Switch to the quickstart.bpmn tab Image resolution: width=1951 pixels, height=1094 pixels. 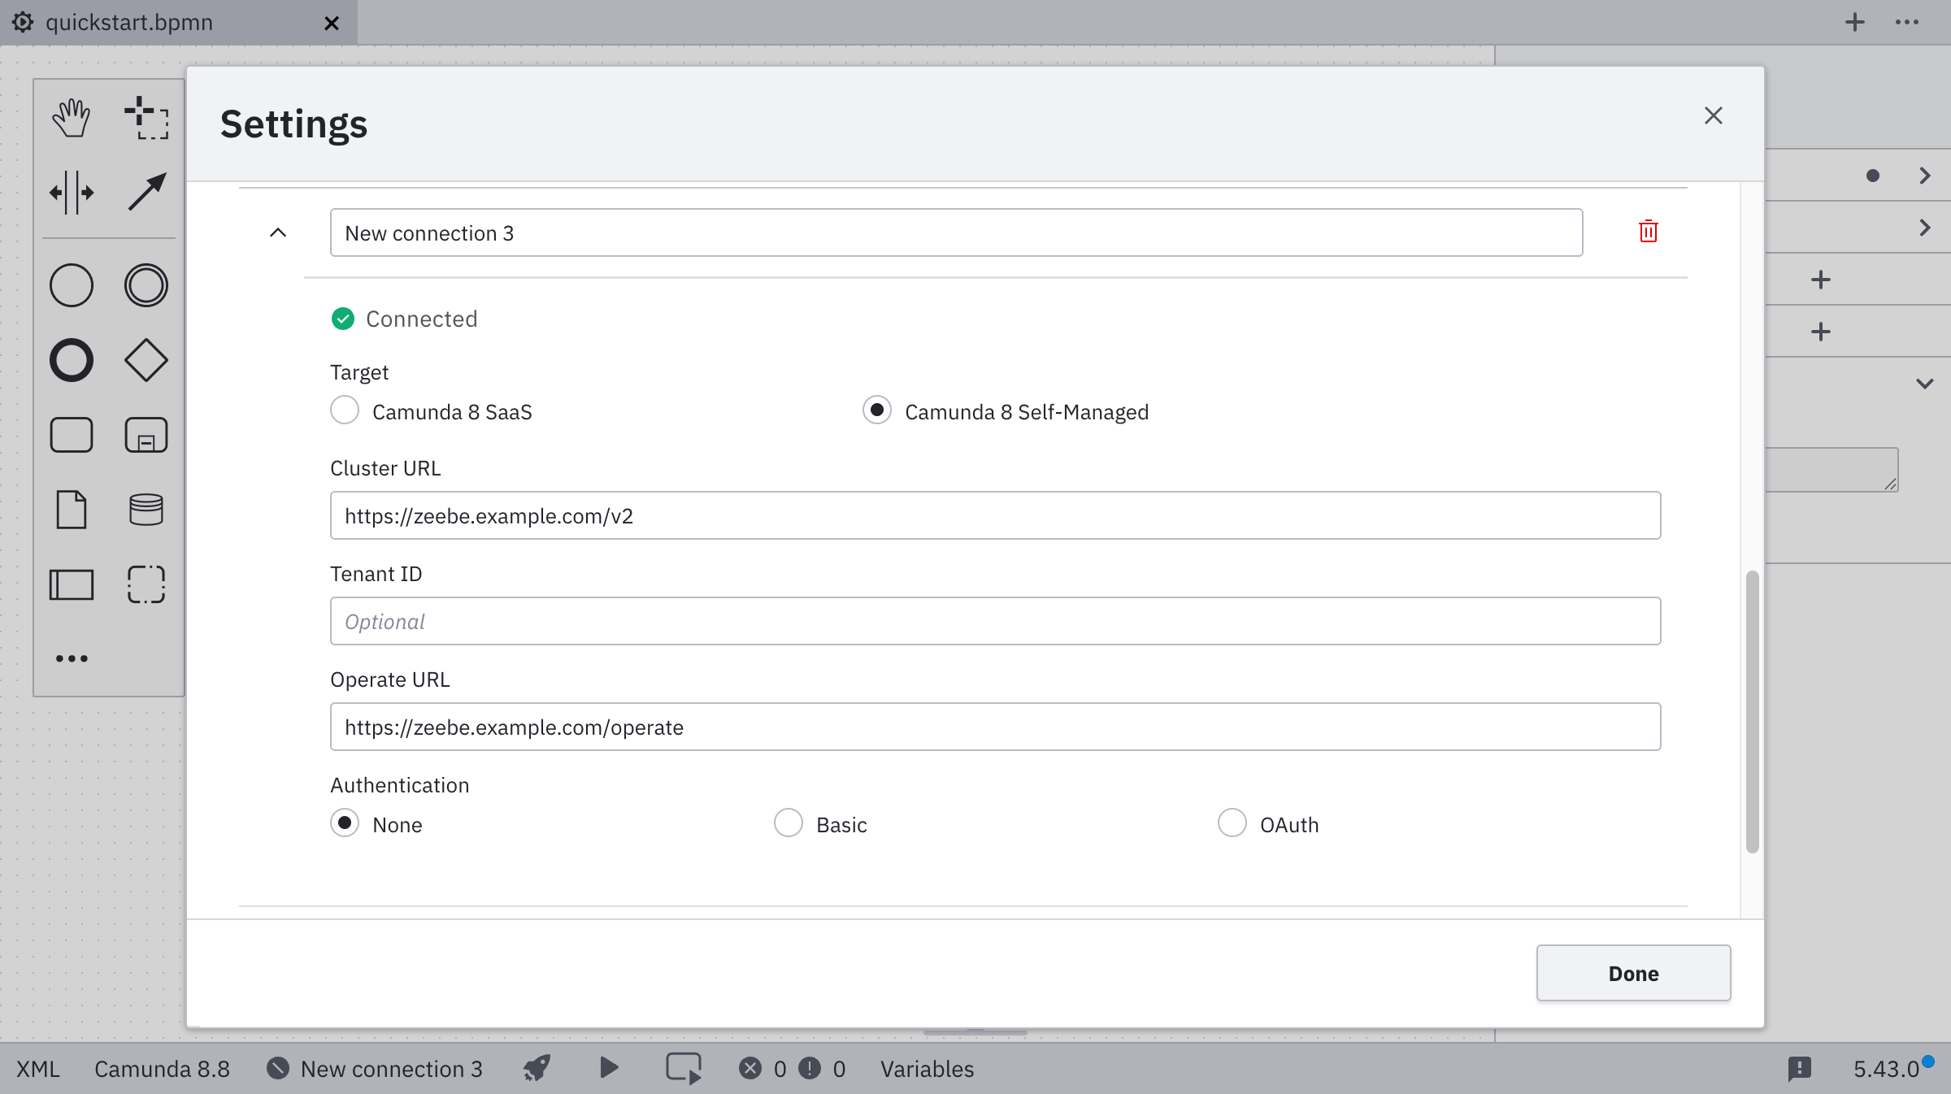pyautogui.click(x=130, y=22)
